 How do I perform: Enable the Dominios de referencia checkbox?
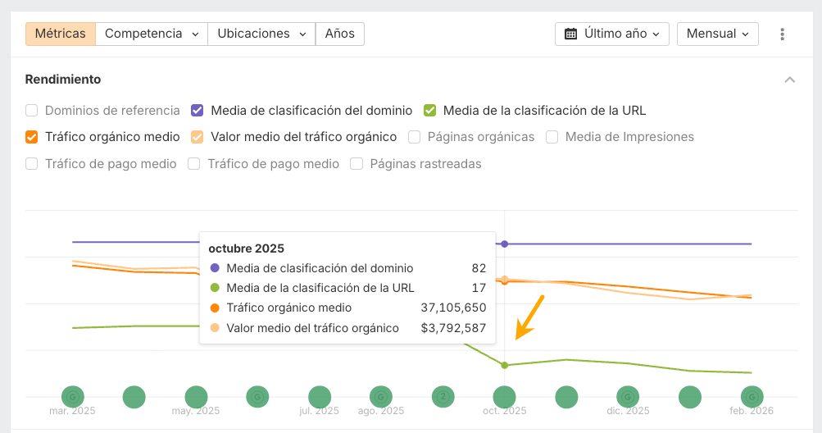tap(32, 111)
